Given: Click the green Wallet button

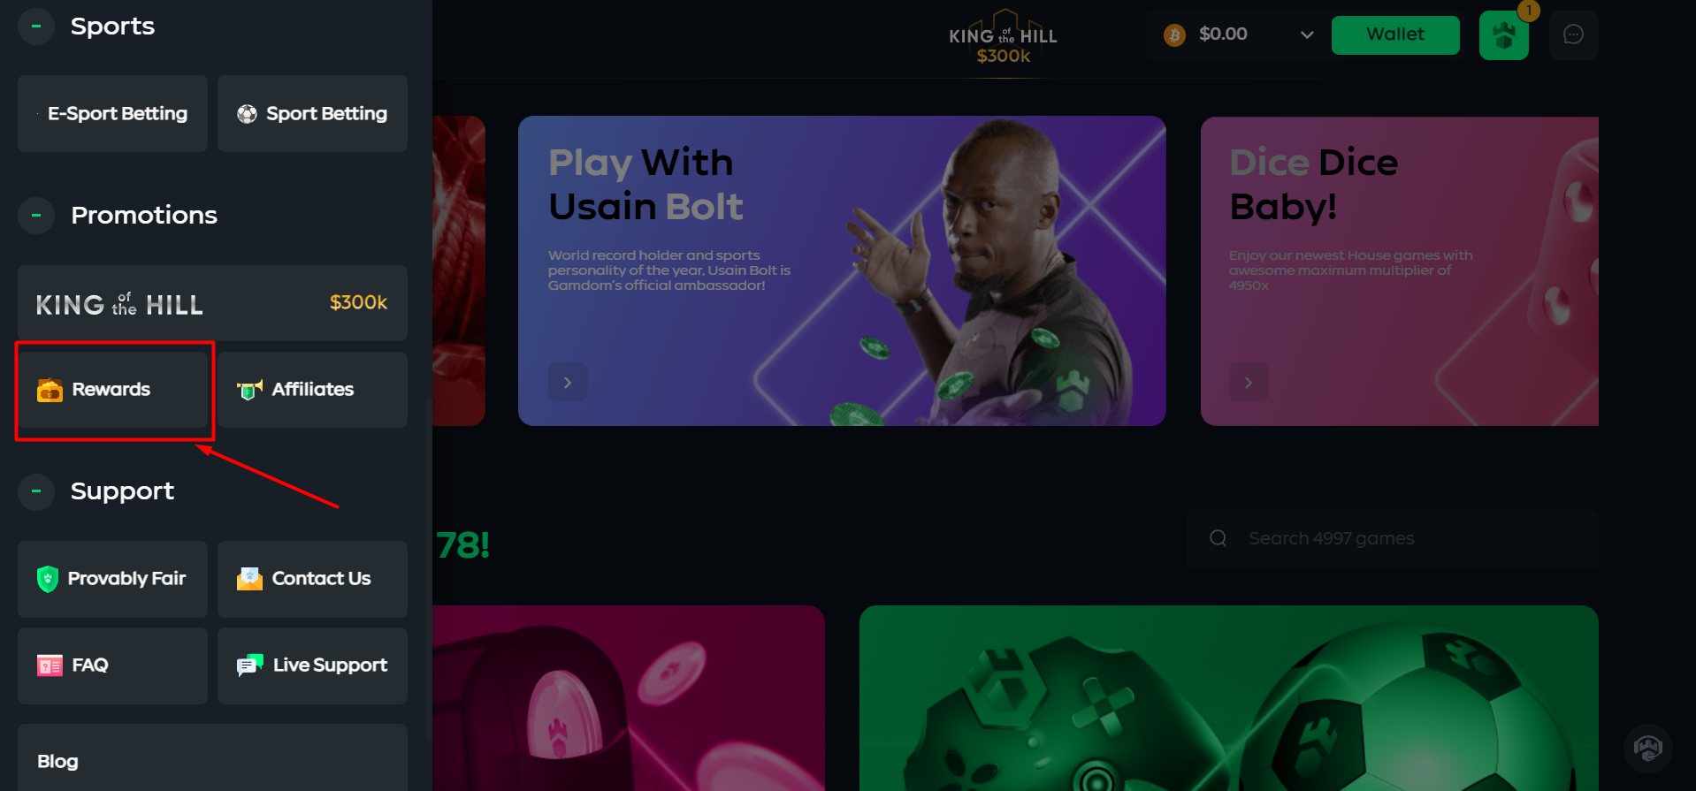Looking at the screenshot, I should 1395,34.
